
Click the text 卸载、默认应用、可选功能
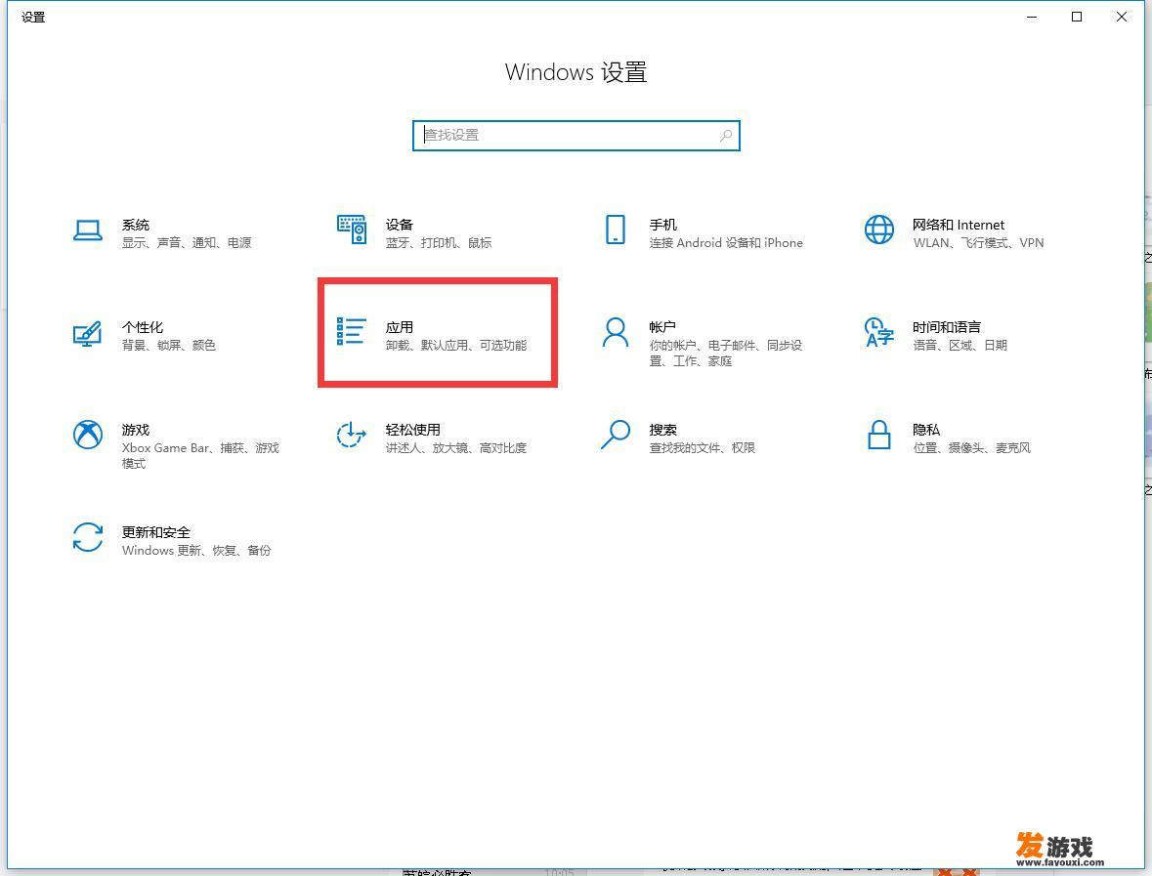(456, 345)
